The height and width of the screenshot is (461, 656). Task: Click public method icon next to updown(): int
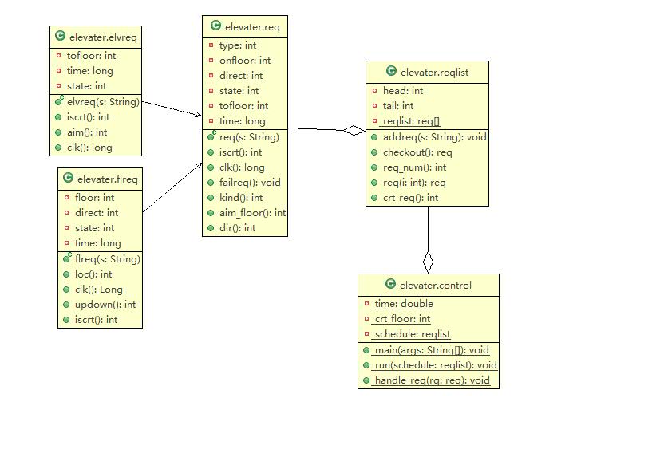[66, 305]
